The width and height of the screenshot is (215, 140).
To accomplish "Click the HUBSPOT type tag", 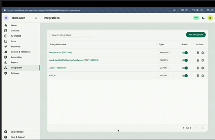I will (165, 52).
